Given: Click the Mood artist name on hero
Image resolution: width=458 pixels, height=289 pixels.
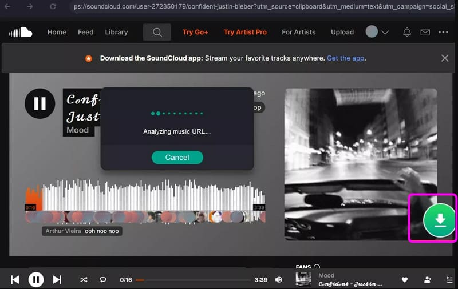Looking at the screenshot, I should [x=77, y=130].
